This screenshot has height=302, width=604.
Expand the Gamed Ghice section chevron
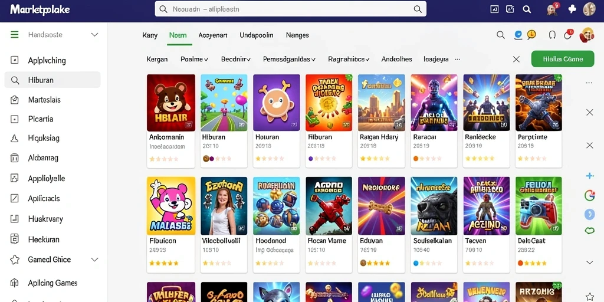click(x=94, y=260)
